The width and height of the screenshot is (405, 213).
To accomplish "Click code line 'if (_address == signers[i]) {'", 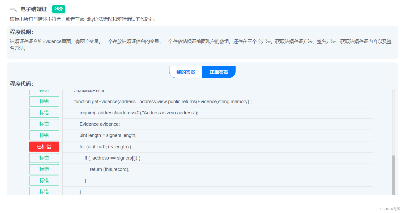I will (218, 158).
